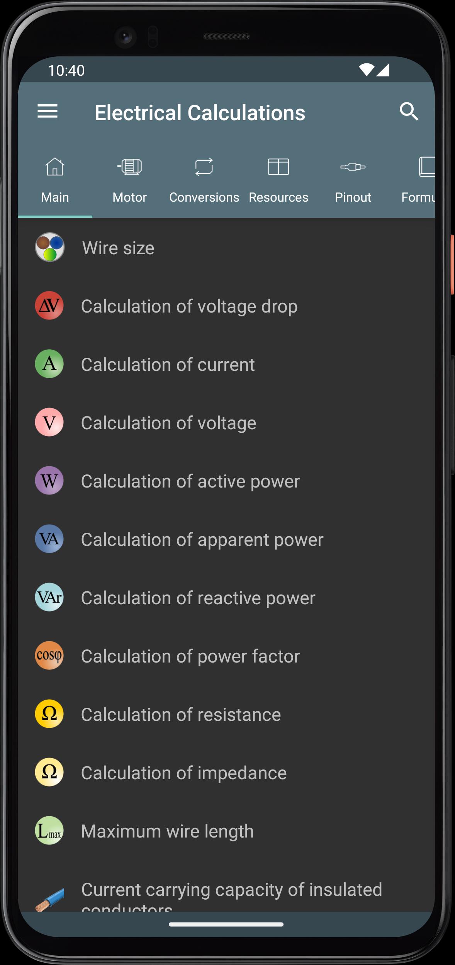Switch to the Conversions tab
The image size is (455, 965).
tap(204, 180)
